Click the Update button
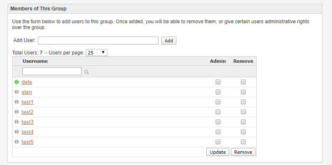The height and width of the screenshot is (165, 332). tap(218, 152)
